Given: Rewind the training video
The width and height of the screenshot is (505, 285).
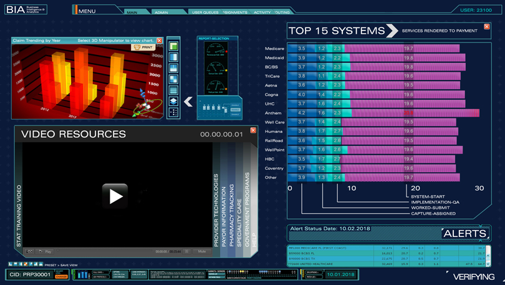Looking at the screenshot, I should 29,251.
